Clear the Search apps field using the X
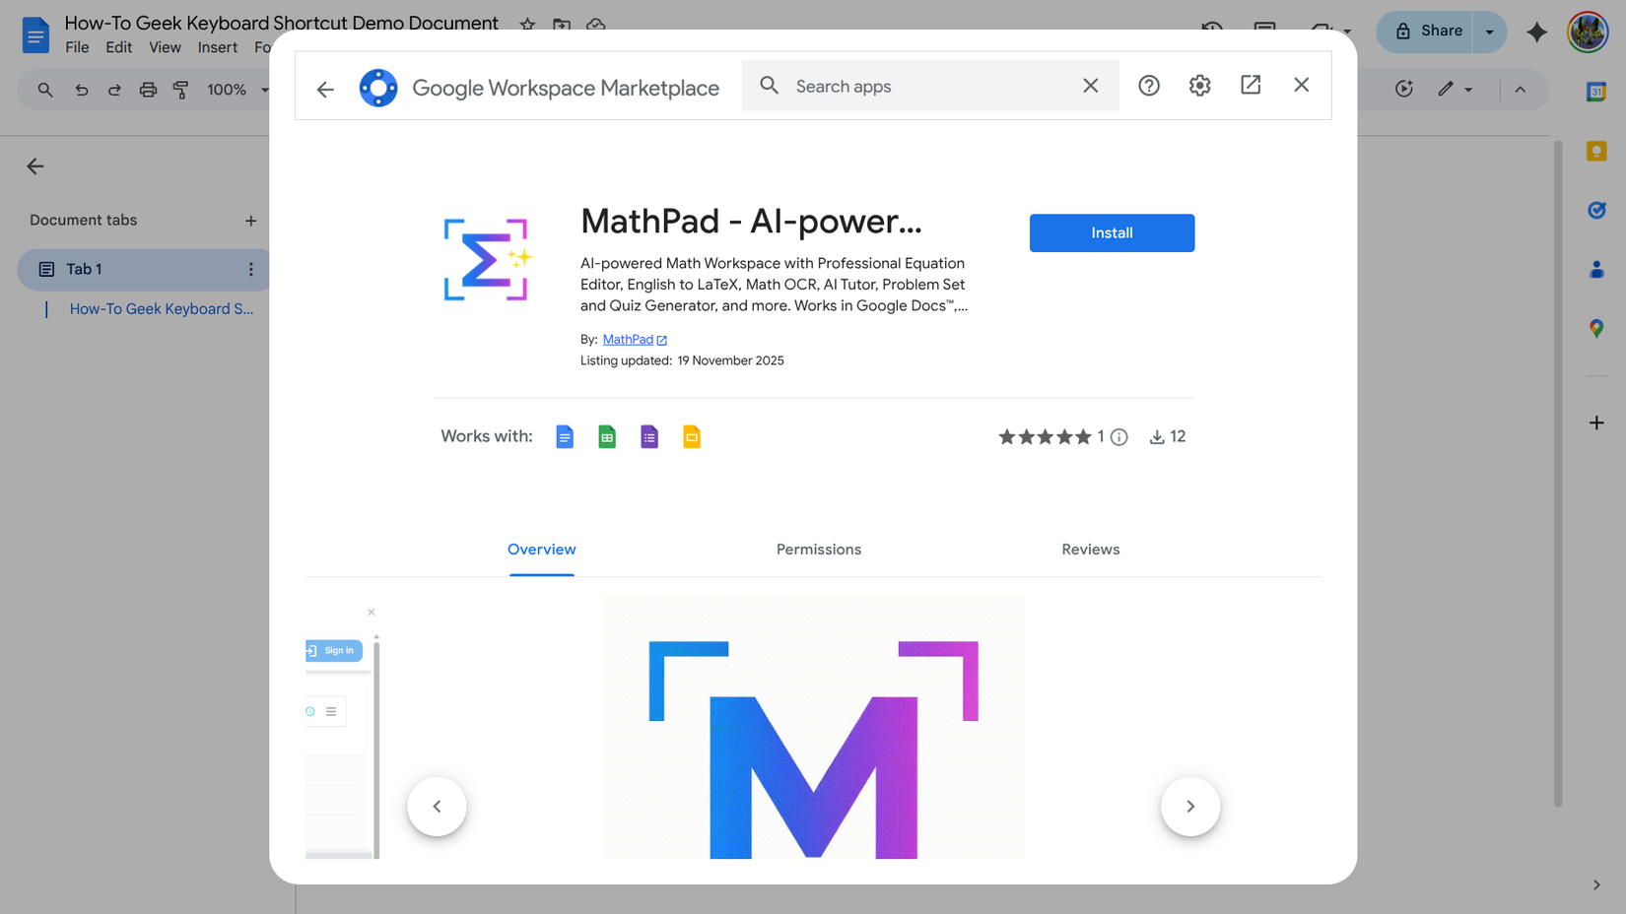The width and height of the screenshot is (1626, 914). [x=1090, y=86]
